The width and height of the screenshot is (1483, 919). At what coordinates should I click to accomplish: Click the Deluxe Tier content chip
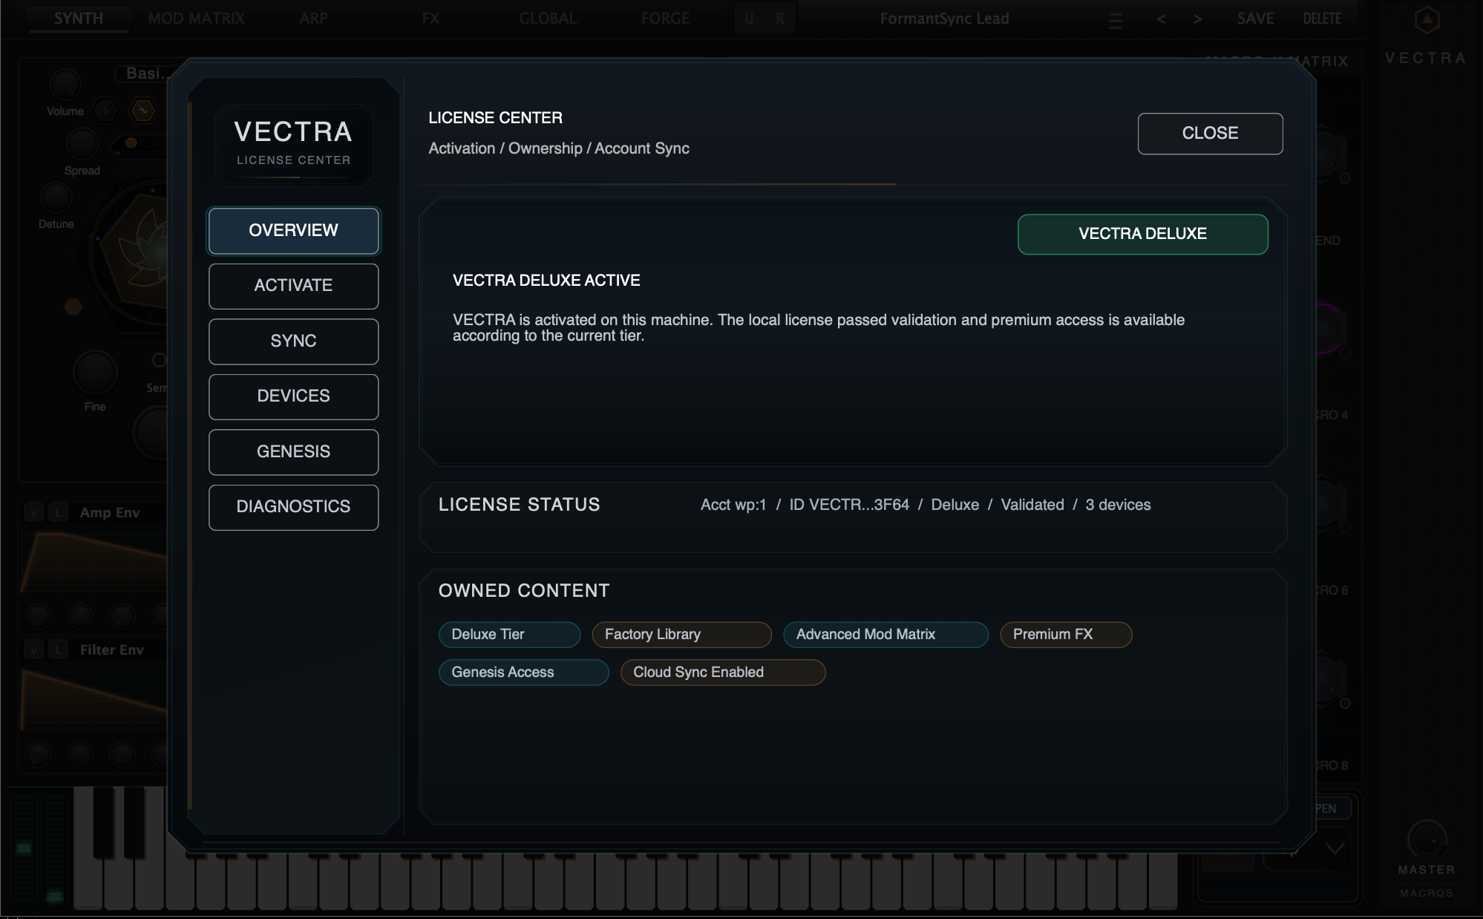click(x=509, y=635)
